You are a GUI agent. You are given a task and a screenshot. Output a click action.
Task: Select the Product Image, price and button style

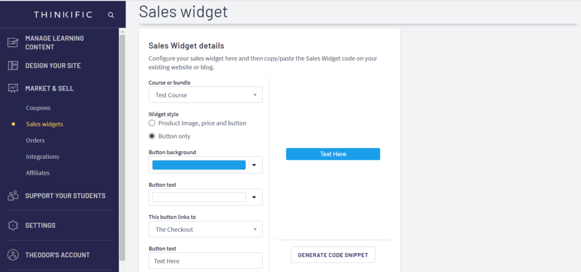pyautogui.click(x=152, y=123)
